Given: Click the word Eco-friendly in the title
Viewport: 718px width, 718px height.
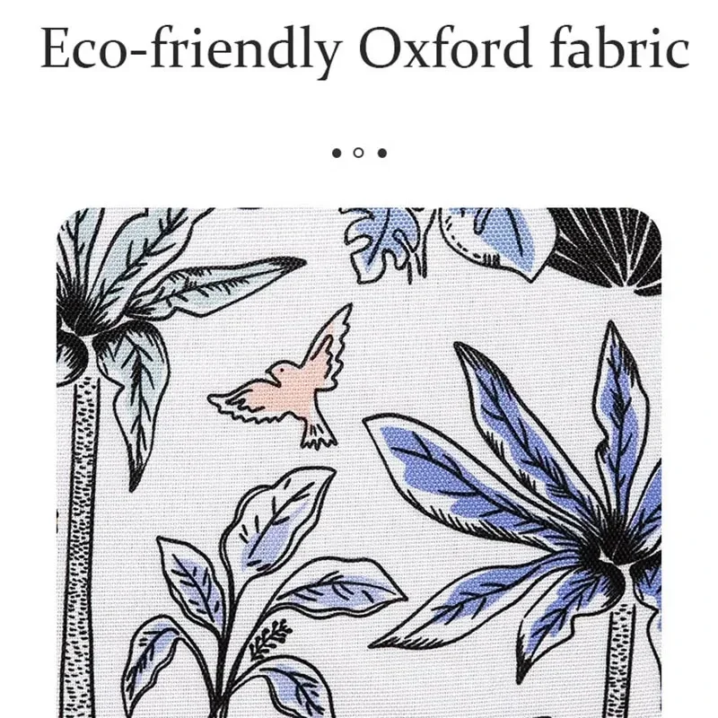Looking at the screenshot, I should pos(192,50).
